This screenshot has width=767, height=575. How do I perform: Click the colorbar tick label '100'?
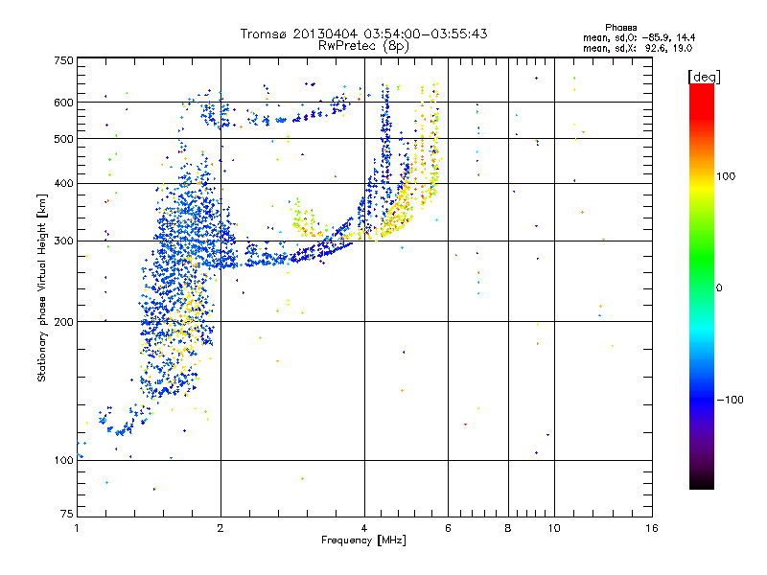tap(726, 176)
